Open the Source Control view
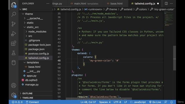The image size is (185, 104). [14, 24]
